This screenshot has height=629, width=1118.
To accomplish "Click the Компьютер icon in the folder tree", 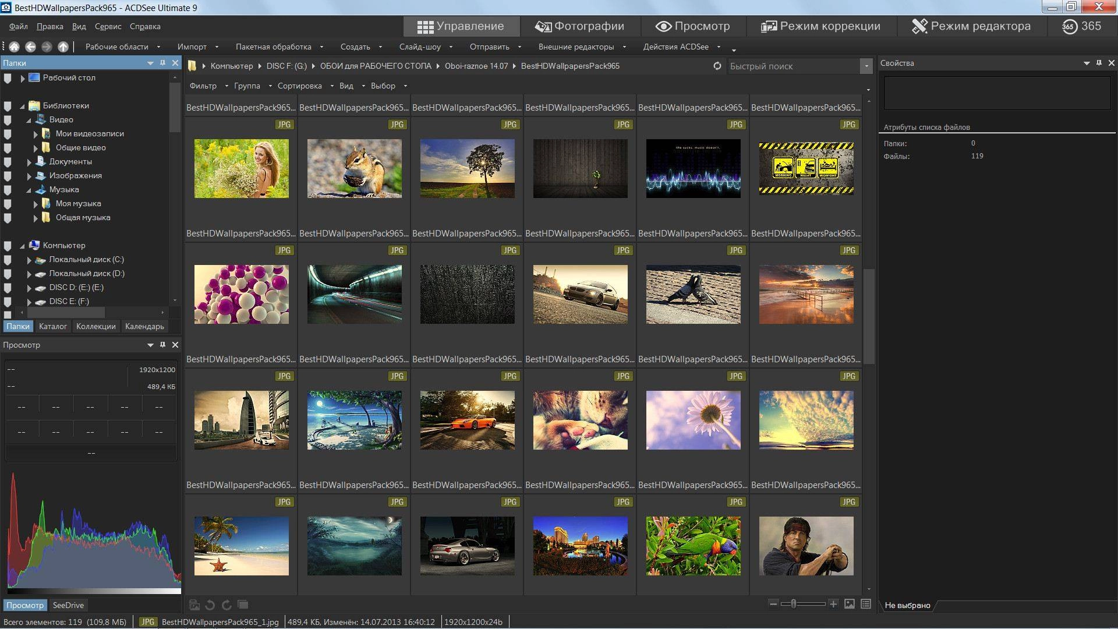I will click(34, 245).
